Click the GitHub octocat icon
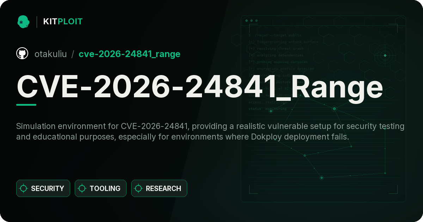The image size is (423, 222). point(22,54)
